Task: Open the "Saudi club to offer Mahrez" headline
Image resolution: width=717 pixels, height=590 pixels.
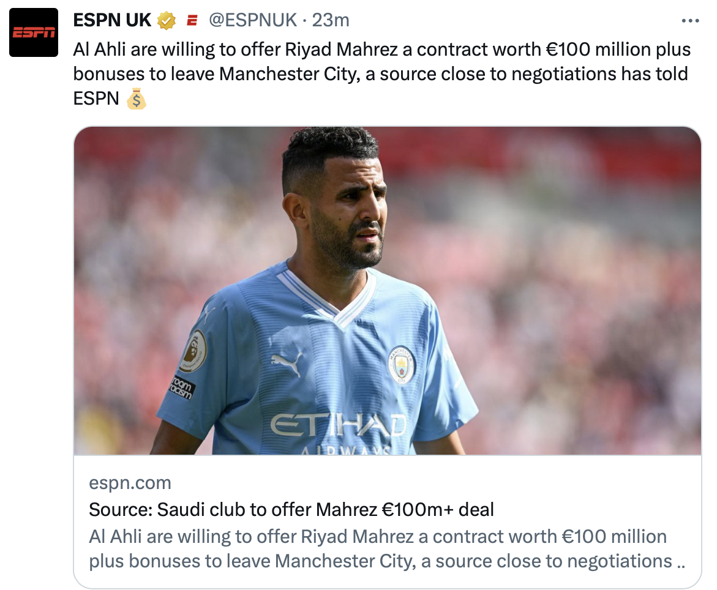Action: tap(291, 509)
